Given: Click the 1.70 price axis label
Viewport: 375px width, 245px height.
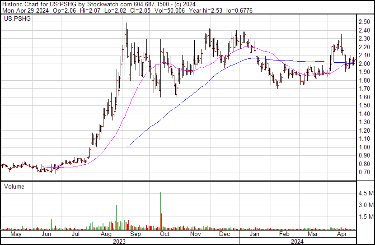Looking at the screenshot, I should click(364, 89).
